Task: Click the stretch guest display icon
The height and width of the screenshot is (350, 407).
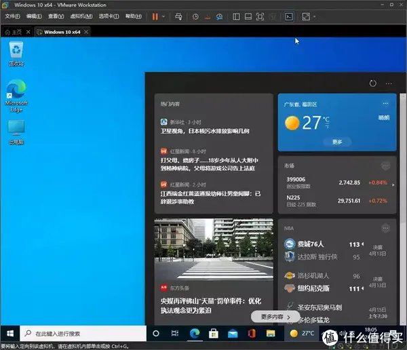Action: coord(306,17)
